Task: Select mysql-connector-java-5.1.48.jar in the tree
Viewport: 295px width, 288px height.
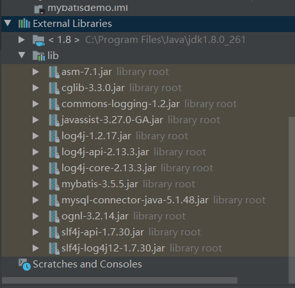Action: click(x=135, y=200)
